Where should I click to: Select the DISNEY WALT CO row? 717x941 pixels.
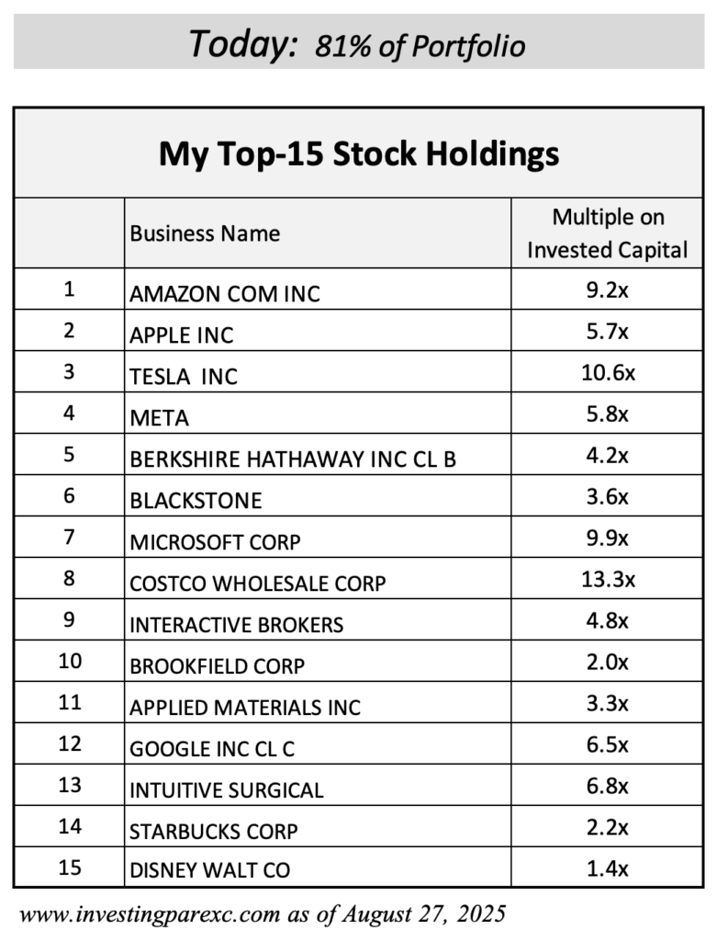(x=358, y=867)
